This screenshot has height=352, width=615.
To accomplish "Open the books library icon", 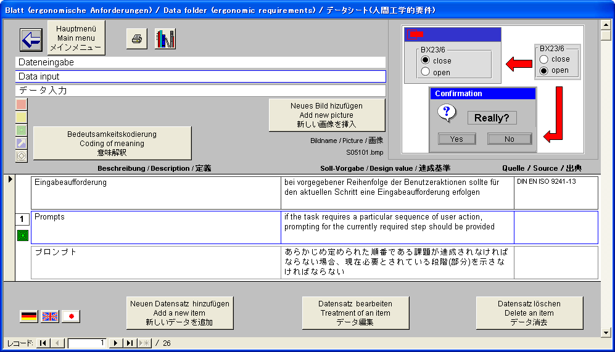I will pos(165,39).
